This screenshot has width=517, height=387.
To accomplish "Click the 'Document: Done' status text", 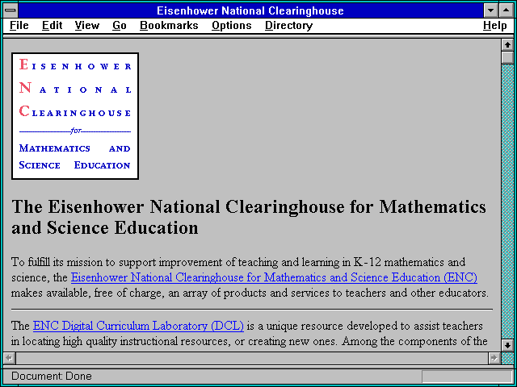I will pyautogui.click(x=52, y=376).
